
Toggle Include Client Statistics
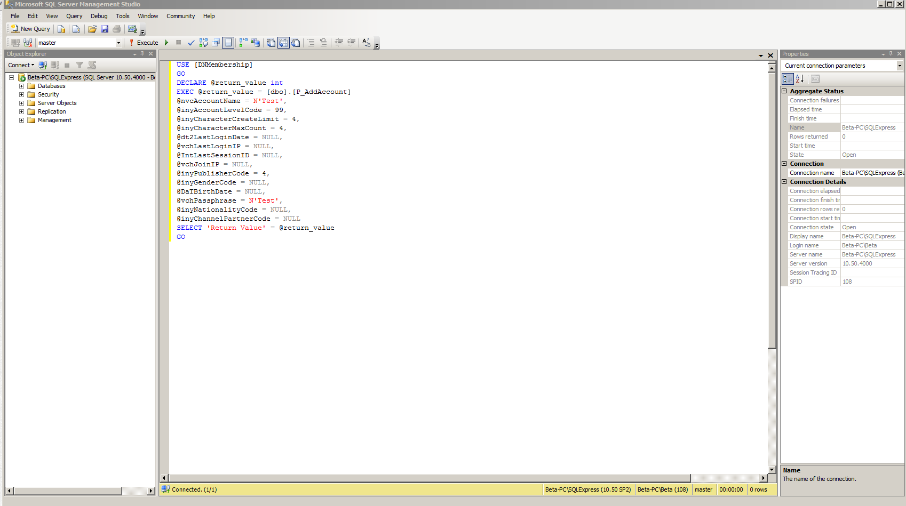pos(256,43)
